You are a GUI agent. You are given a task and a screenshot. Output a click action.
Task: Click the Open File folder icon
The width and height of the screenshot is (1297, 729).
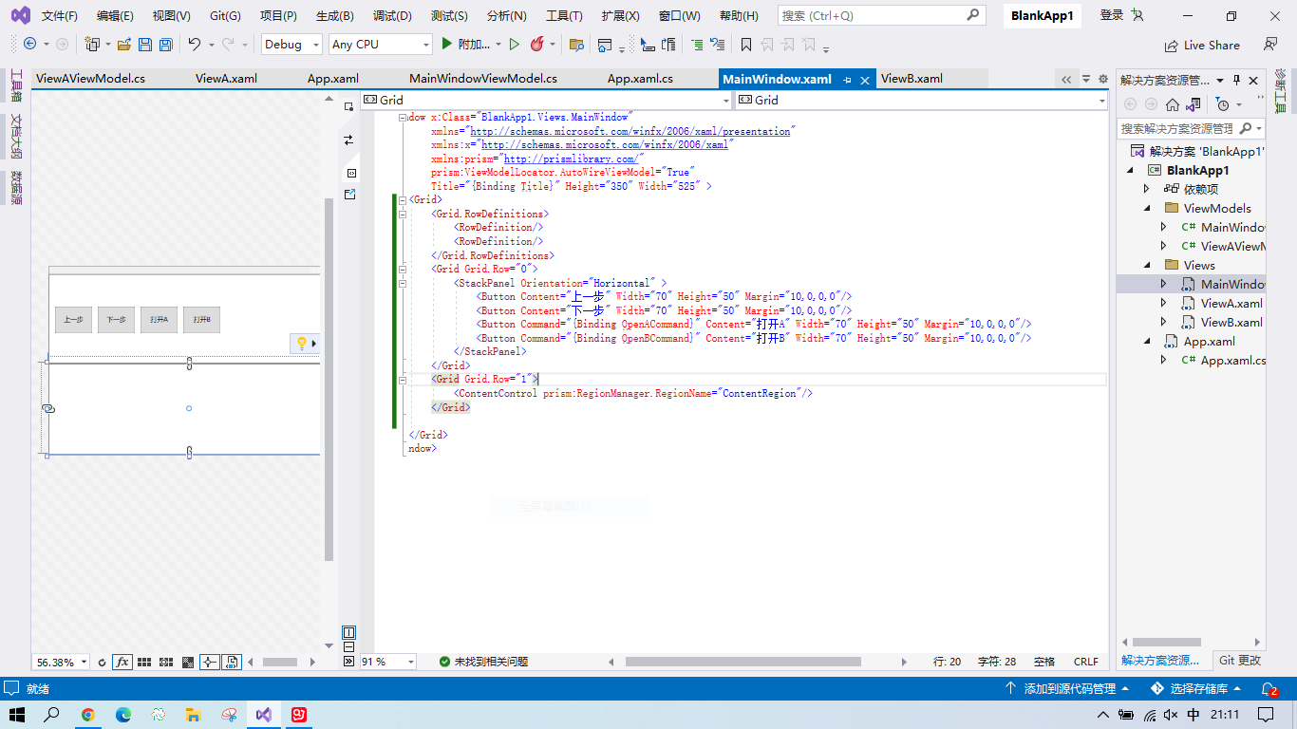point(123,44)
